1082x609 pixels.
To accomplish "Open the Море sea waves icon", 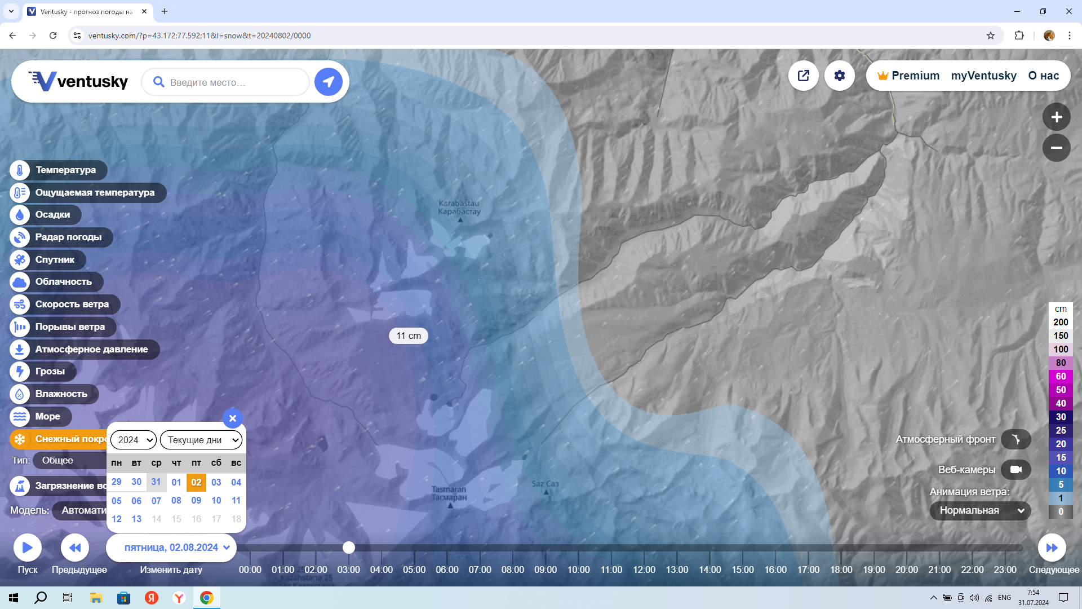I will pos(20,417).
